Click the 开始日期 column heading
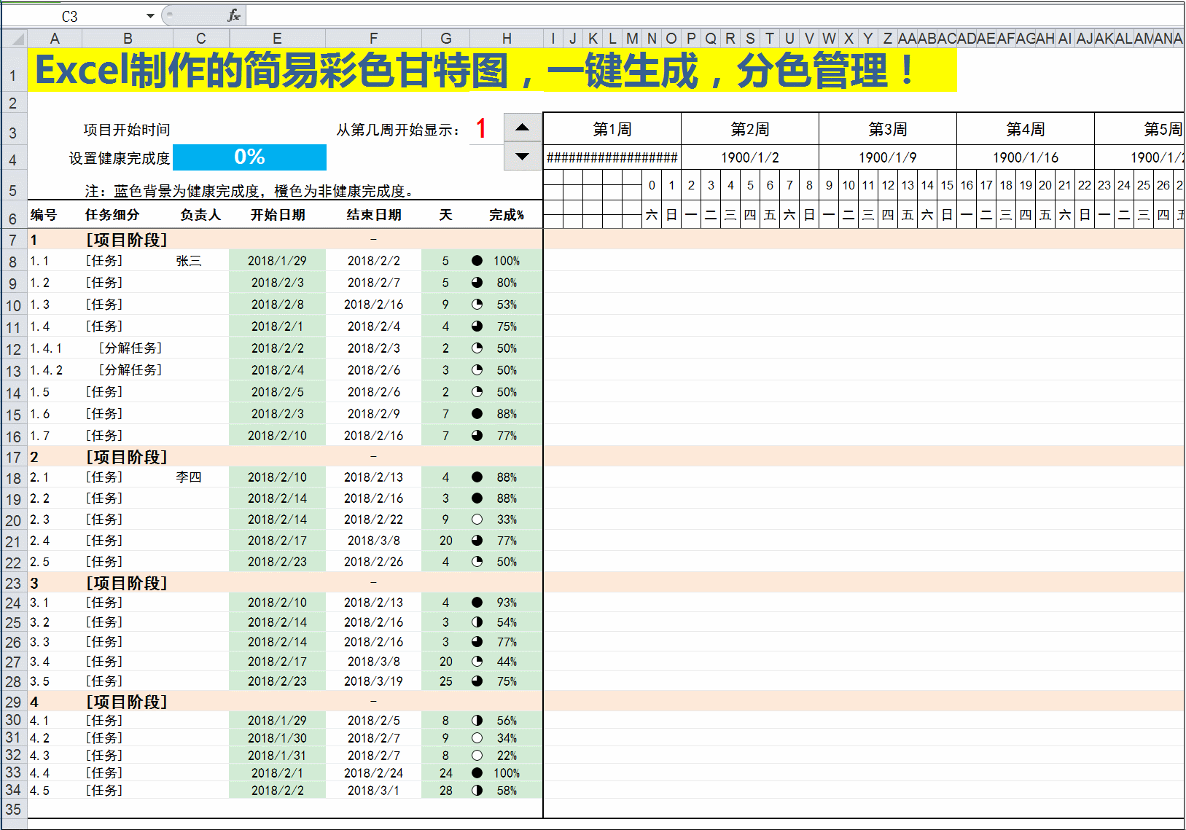 click(278, 215)
